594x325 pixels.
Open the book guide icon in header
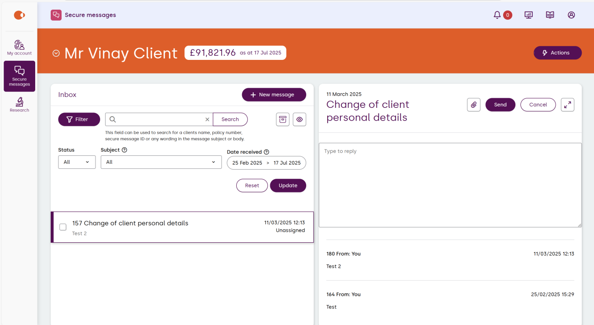click(x=550, y=15)
